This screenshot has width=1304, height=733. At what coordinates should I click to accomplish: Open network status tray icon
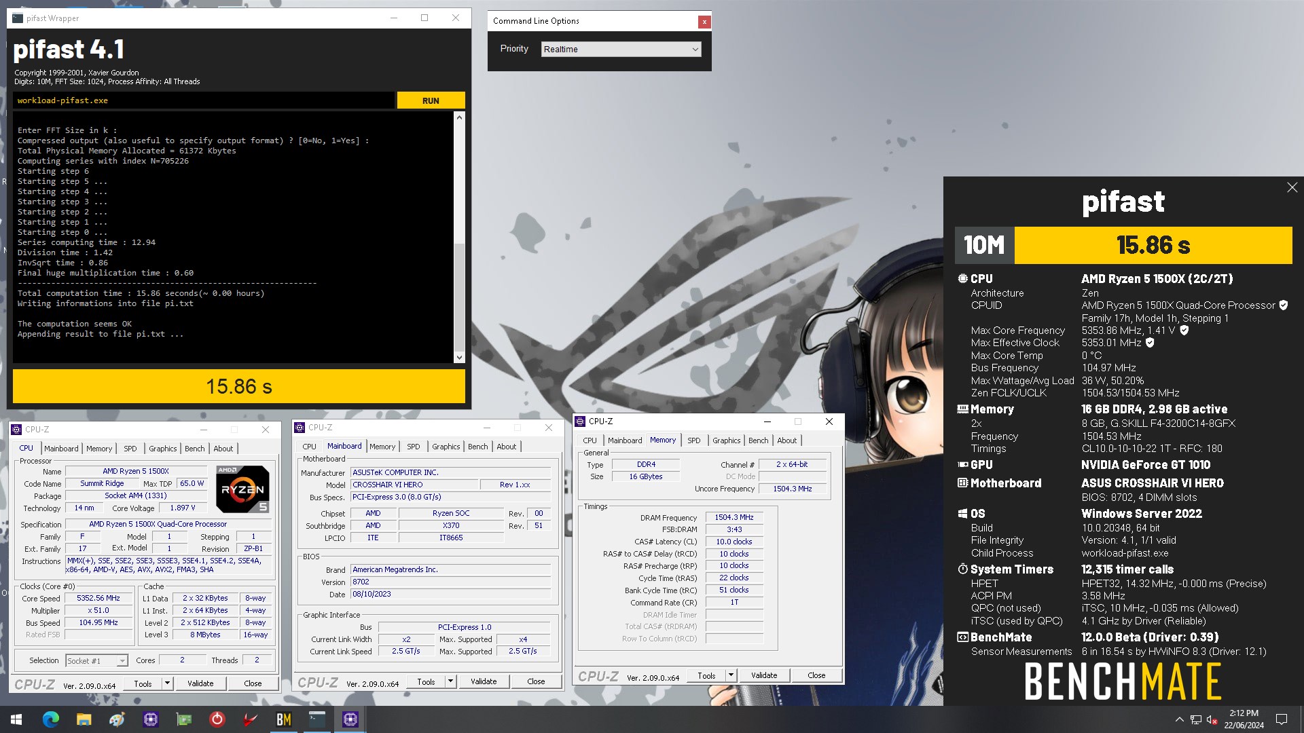[x=1196, y=719]
